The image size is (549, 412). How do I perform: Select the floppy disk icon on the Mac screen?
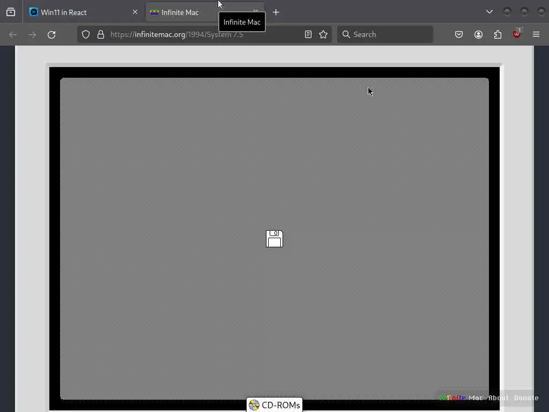[274, 239]
